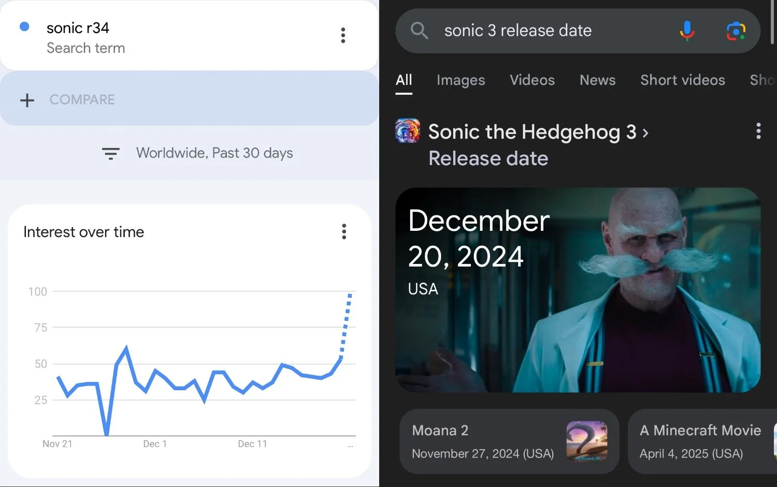Click the USA region label under the date

tap(423, 289)
